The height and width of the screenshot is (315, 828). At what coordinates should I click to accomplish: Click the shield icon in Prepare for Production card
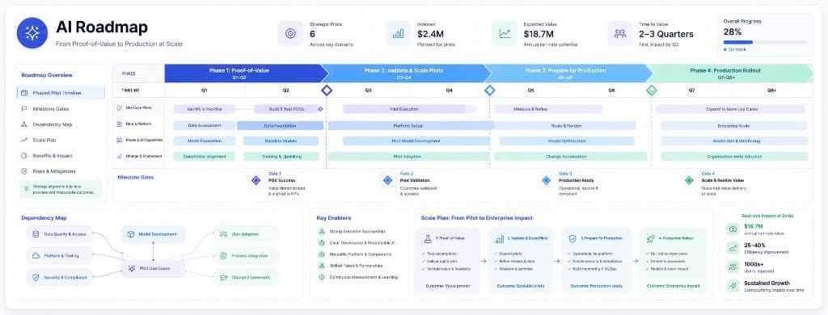click(x=573, y=239)
